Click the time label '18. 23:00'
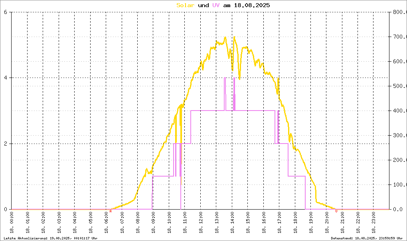This screenshot has width=407, height=241. (x=373, y=222)
